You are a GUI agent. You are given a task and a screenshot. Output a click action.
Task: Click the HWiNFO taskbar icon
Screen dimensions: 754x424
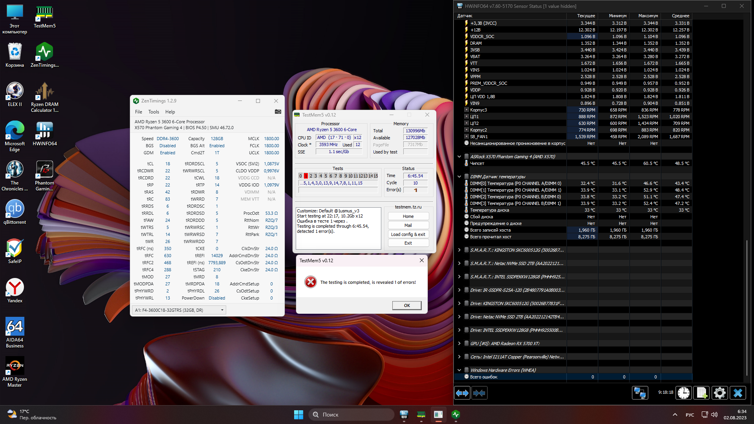(404, 415)
